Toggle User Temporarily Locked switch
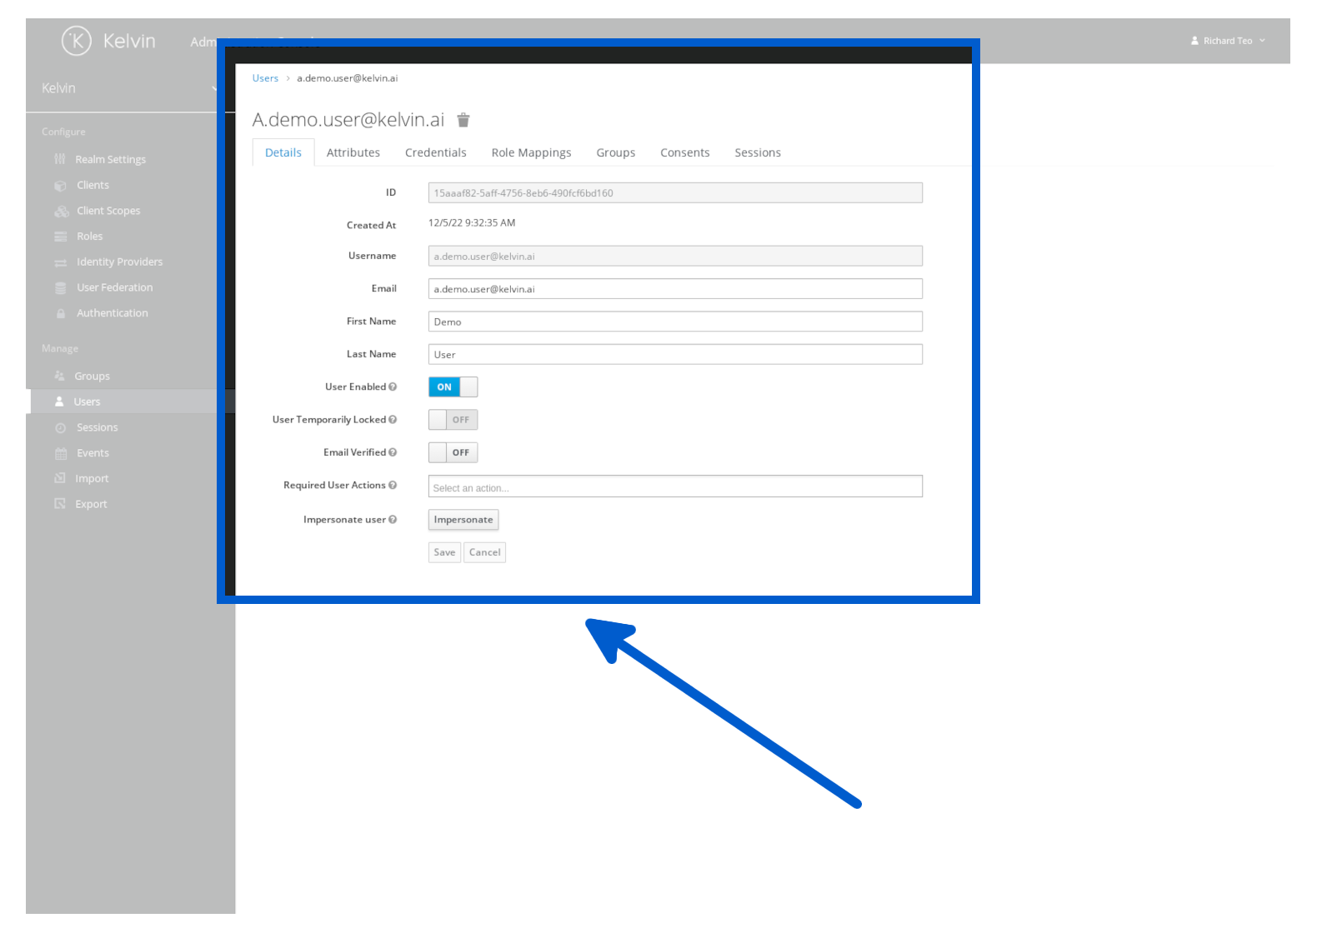The image size is (1317, 933). point(453,420)
